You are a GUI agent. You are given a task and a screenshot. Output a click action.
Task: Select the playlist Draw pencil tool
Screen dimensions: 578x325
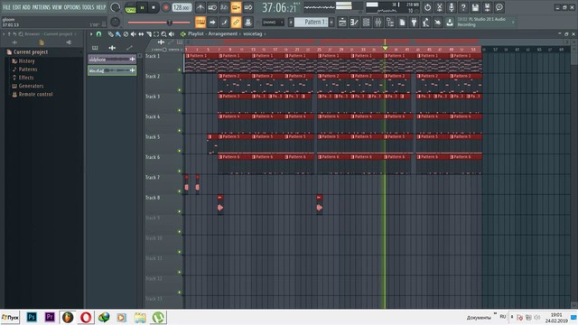tap(110, 34)
